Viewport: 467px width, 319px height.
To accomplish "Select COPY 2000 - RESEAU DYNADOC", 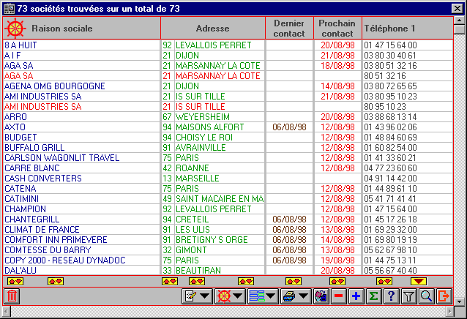I will 65,260.
